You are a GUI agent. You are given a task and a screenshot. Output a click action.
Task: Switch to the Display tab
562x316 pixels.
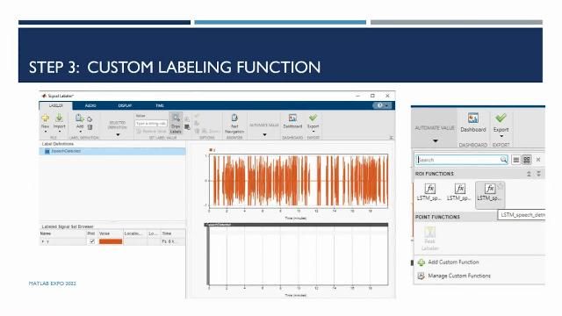coord(125,105)
